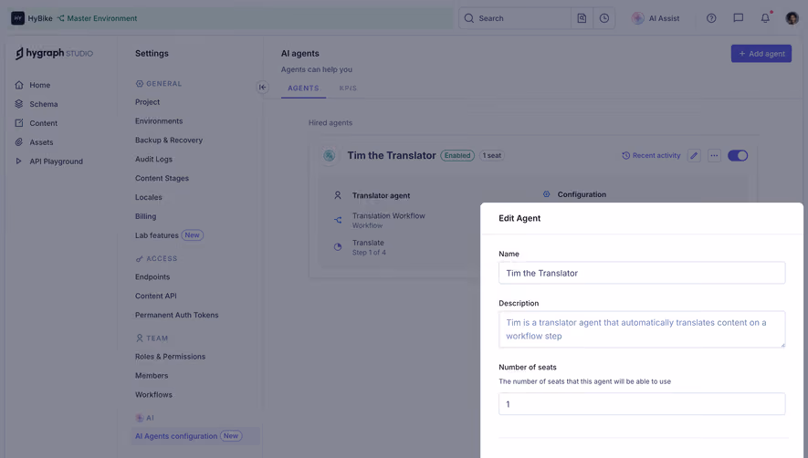Click the 1 seat badge
Screen dimensions: 808x458
491,156
